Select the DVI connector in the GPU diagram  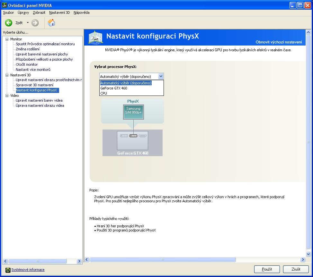coord(133,136)
